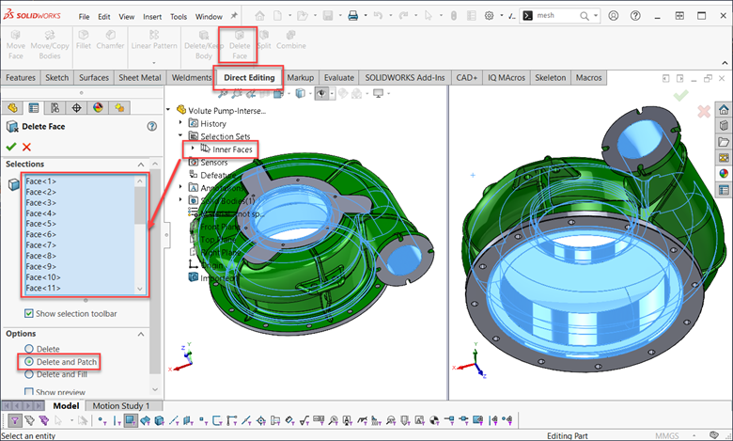Open the search box dropdown arrow
This screenshot has width=733, height=441.
click(x=596, y=16)
